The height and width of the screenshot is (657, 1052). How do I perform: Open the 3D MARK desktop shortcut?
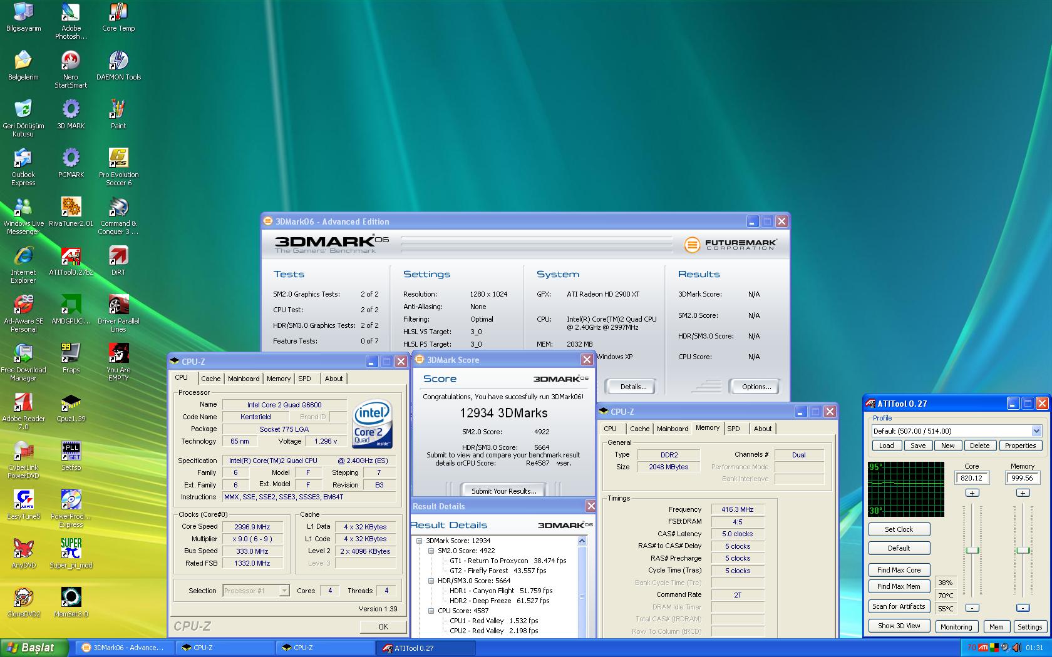tap(71, 115)
